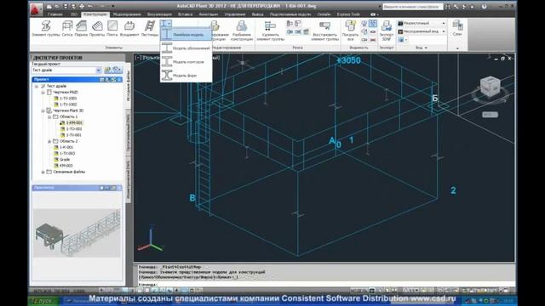Select the Элемент группы structural member tool
Image resolution: width=545 pixels, height=306 pixels.
click(x=46, y=28)
